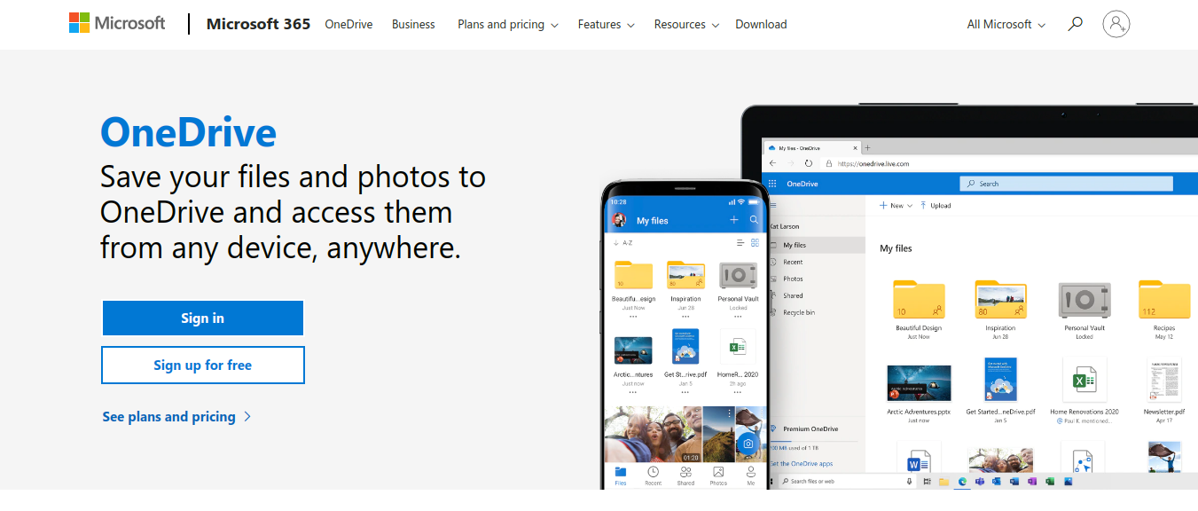
Task: Open the search magnifier icon in header
Action: (1075, 24)
